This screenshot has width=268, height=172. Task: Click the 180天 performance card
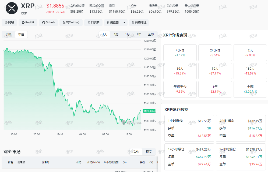(x=250, y=71)
